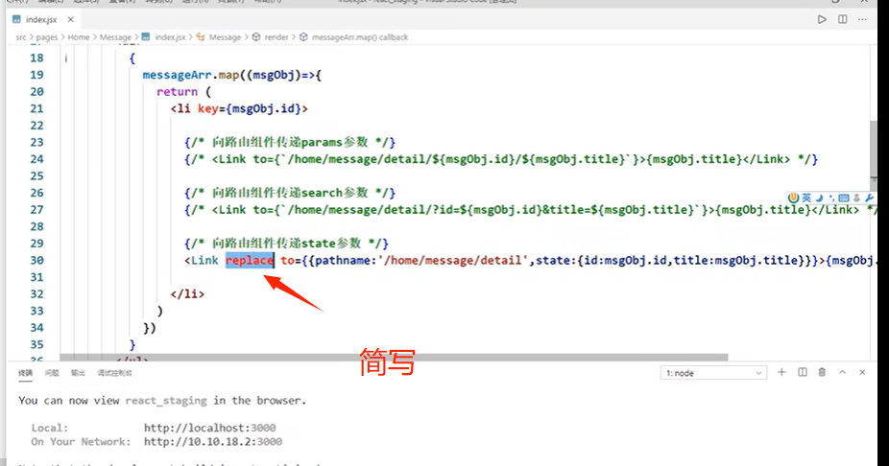Toggle IME half/full-width moon icon
Screen dimensions: 889x466
[819, 198]
